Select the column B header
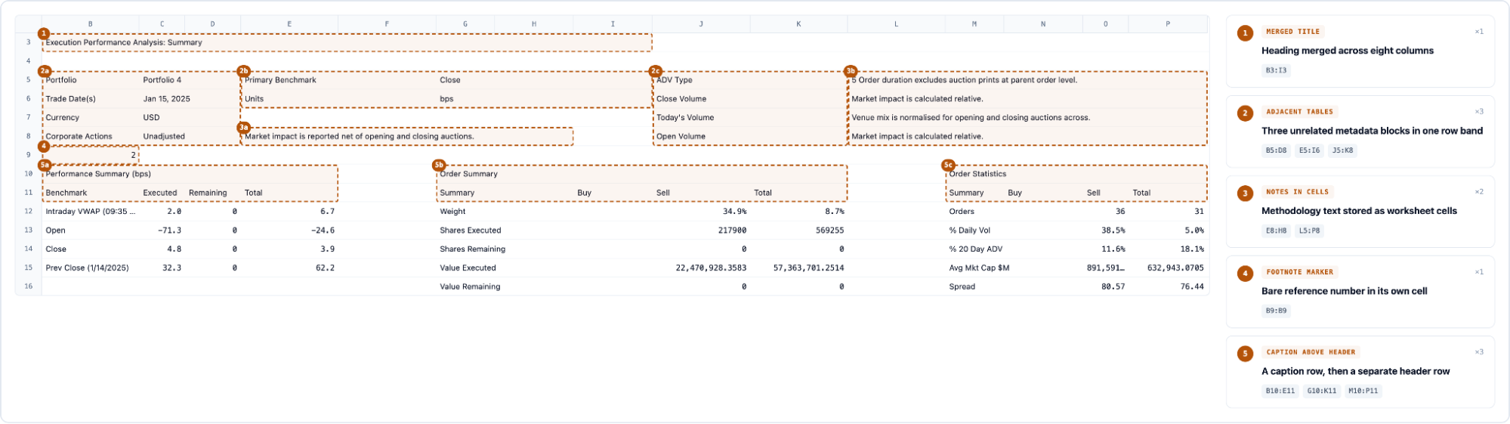 [91, 24]
